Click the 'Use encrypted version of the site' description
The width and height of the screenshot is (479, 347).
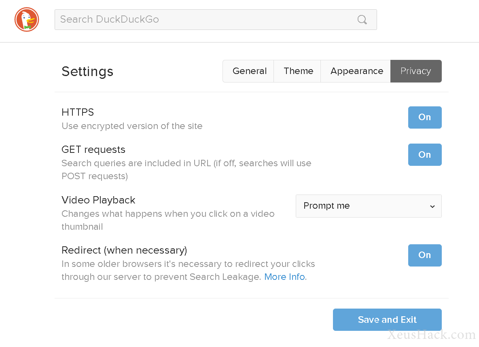[132, 126]
